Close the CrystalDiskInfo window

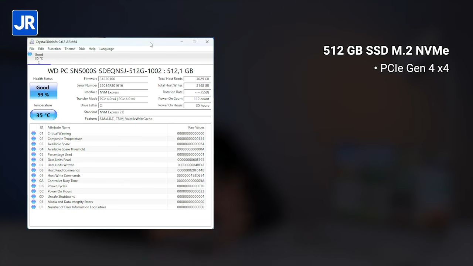(207, 42)
